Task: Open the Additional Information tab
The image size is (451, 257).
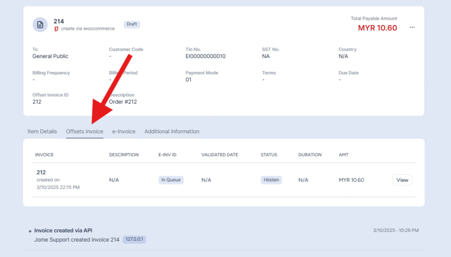Action: pos(172,132)
